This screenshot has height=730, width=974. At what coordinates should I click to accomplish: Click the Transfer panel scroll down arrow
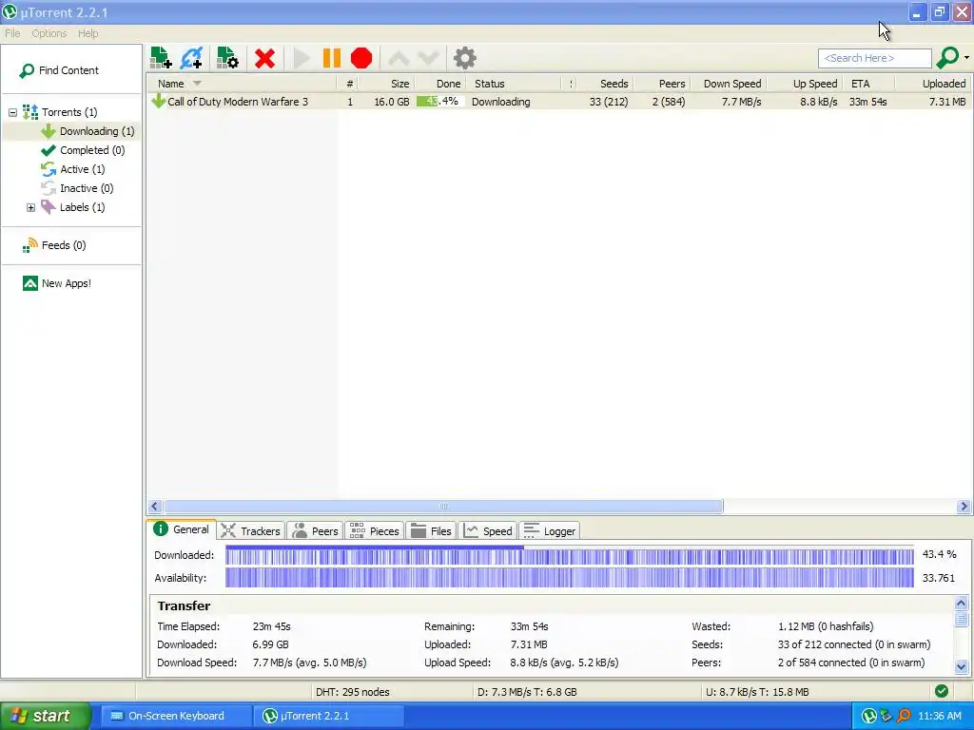coord(961,667)
